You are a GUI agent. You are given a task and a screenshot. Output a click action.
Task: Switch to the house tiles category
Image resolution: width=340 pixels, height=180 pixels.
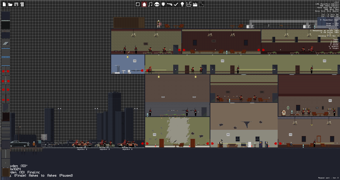click(x=144, y=4)
